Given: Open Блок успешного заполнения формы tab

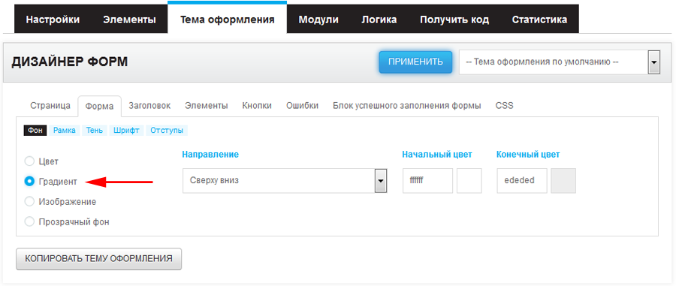Looking at the screenshot, I should pos(407,106).
